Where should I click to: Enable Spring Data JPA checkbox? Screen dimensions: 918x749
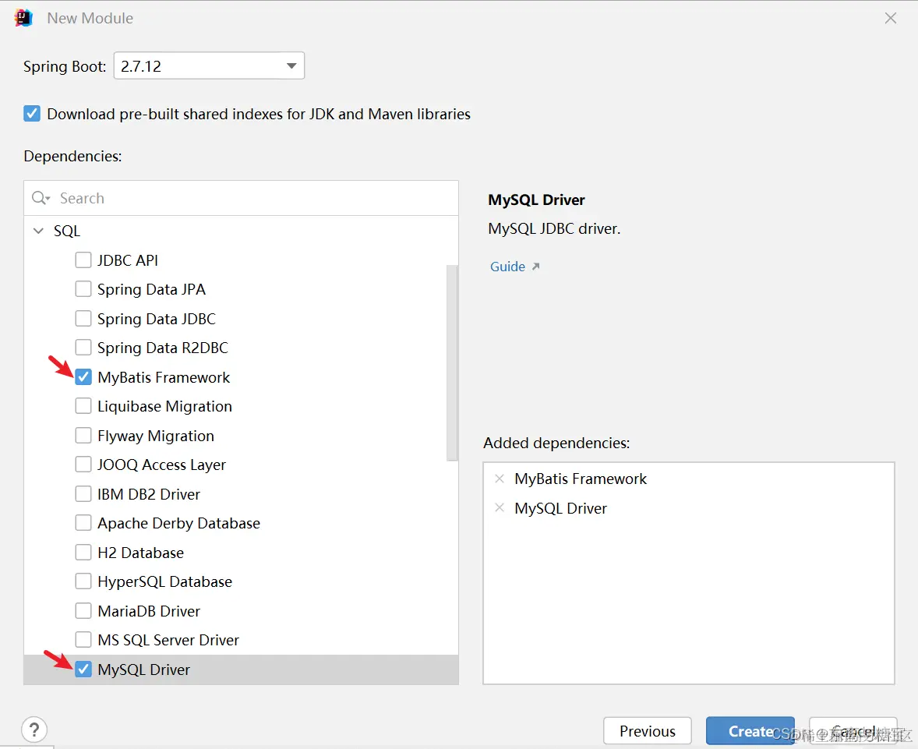(x=83, y=289)
